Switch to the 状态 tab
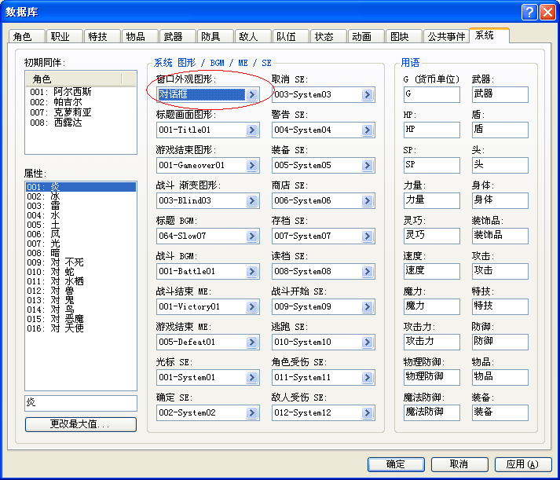This screenshot has width=560, height=480. [x=328, y=36]
